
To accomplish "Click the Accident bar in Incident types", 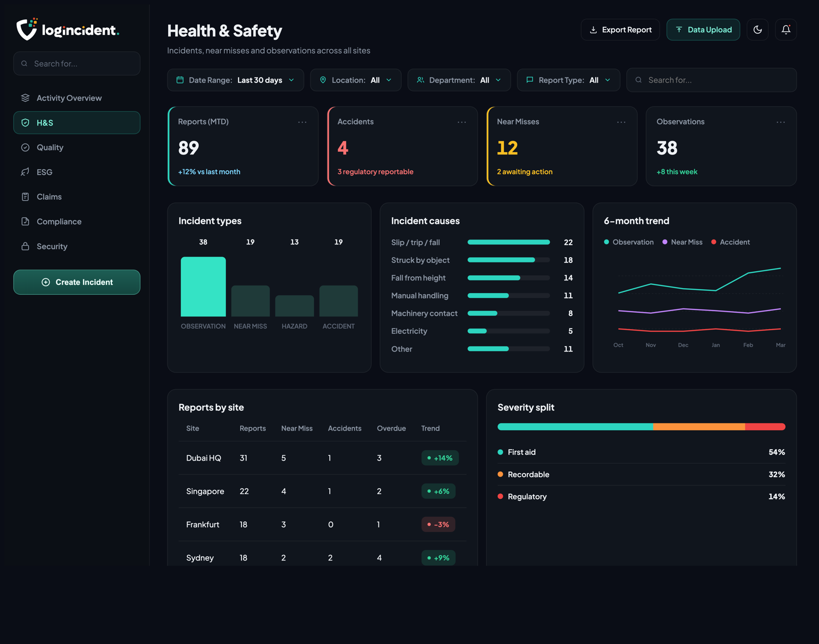I will 339,301.
